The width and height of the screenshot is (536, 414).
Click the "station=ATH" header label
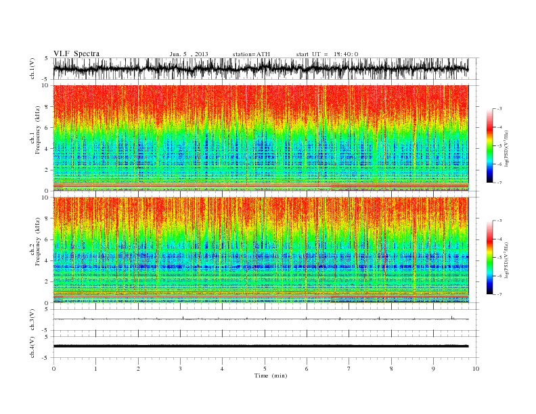(x=251, y=54)
